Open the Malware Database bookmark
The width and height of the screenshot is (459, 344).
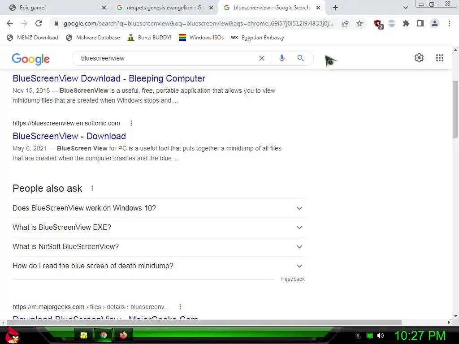pyautogui.click(x=93, y=38)
